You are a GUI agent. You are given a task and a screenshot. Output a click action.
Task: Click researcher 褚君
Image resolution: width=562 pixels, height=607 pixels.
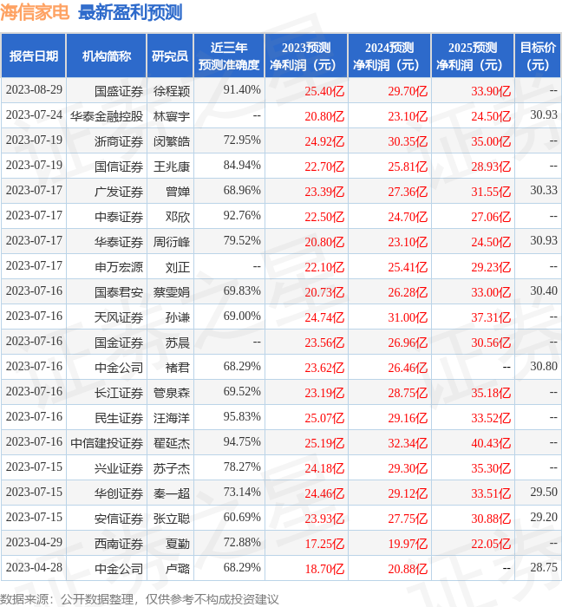click(x=178, y=368)
